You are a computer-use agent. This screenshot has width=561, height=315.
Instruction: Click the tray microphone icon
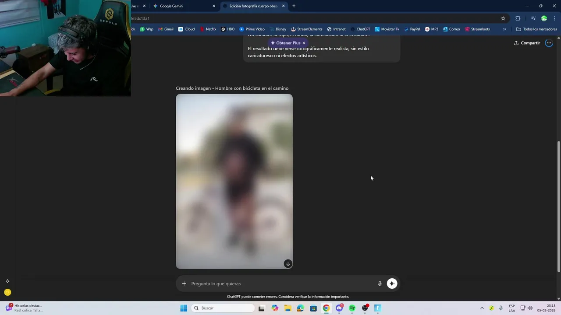(x=501, y=308)
